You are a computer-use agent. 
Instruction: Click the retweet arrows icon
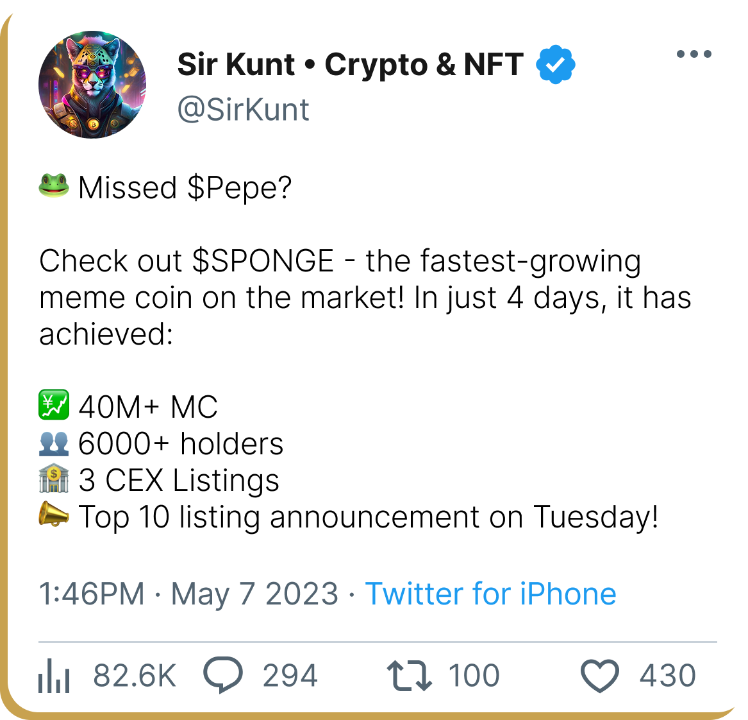[410, 676]
